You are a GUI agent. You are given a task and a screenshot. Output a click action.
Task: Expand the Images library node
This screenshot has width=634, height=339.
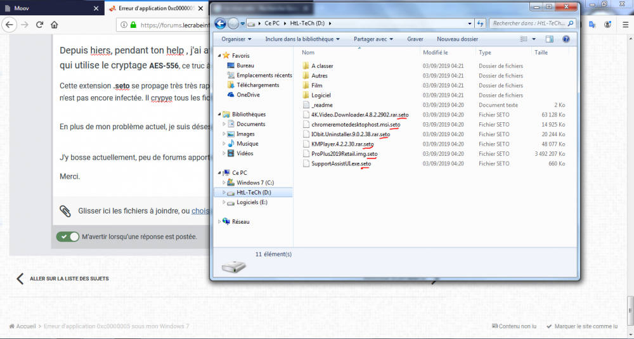(224, 134)
